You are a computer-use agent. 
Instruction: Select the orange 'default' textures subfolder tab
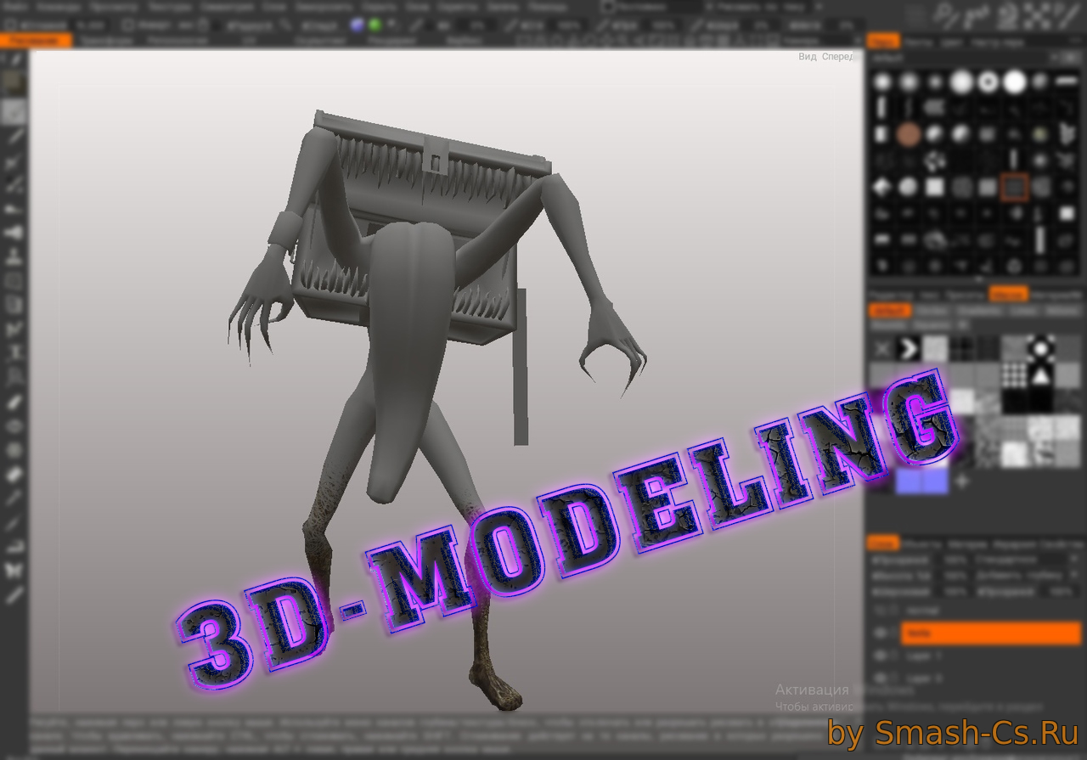889,312
